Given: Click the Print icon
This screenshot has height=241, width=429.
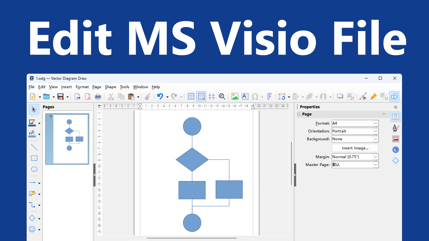Looking at the screenshot, I should pos(98,97).
